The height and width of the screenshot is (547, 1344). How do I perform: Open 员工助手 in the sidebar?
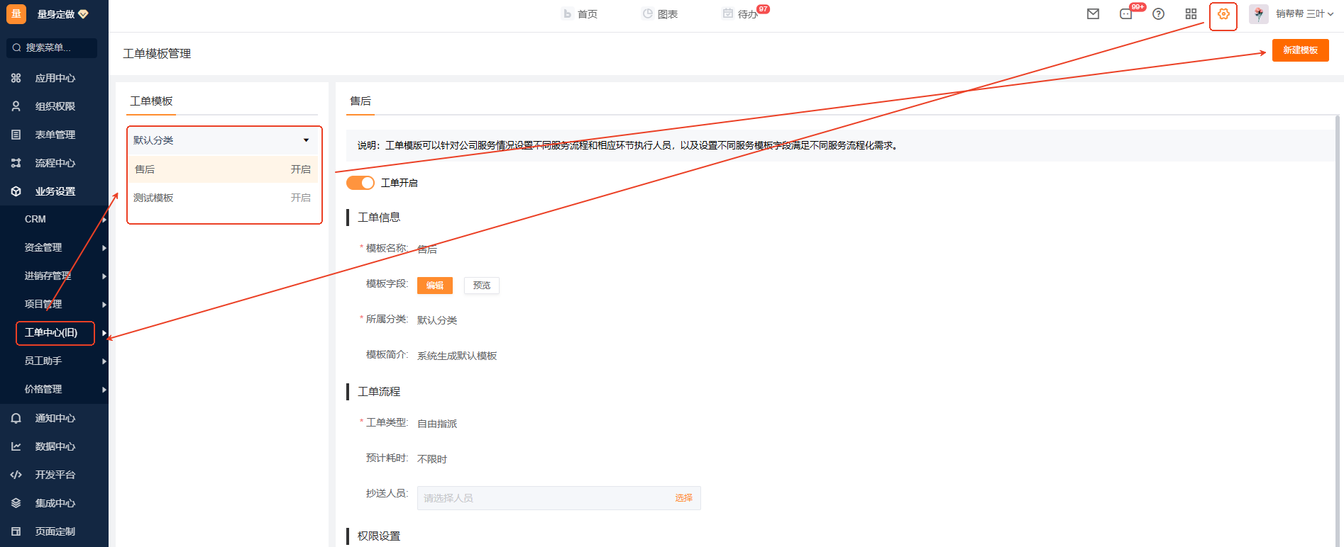pos(43,361)
